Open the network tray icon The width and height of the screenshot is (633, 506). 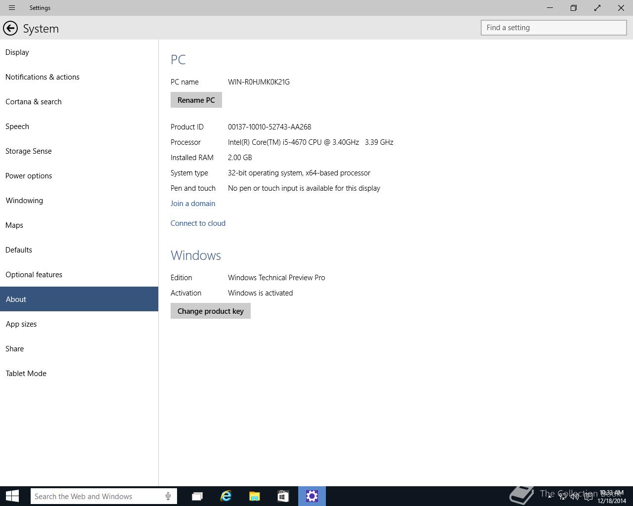563,497
